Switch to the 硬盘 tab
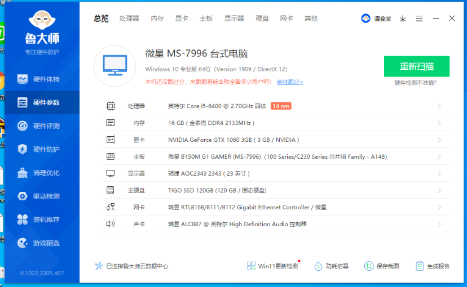Viewport: 467px width, 287px height. [262, 19]
